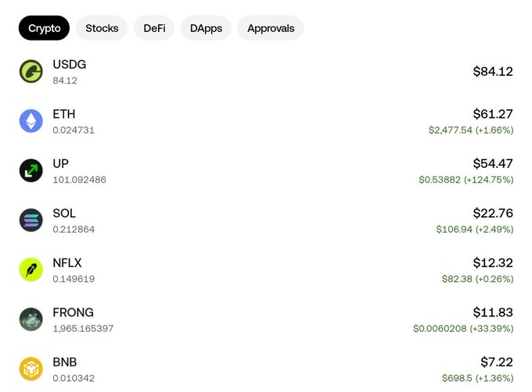
Task: Click the UP token arrow icon
Action: tap(31, 170)
